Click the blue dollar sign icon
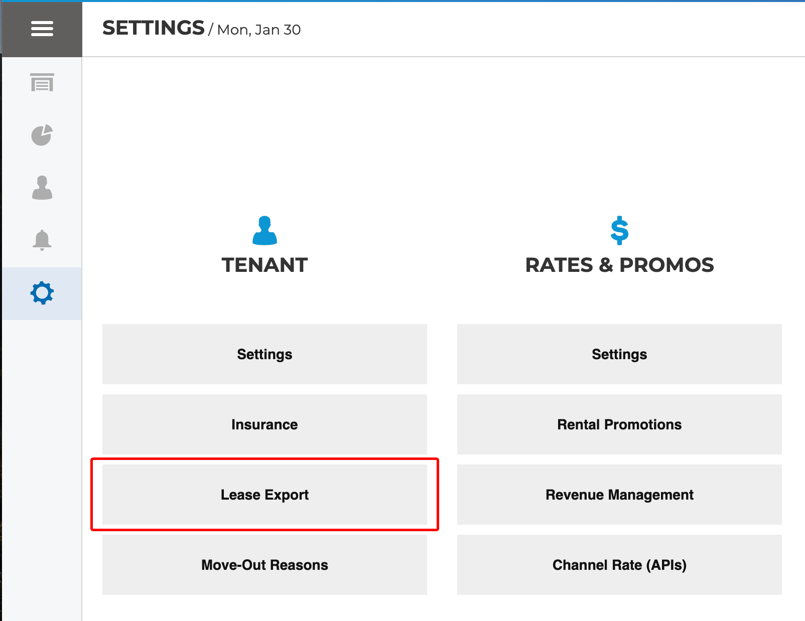Screen dimensions: 805x621 [x=619, y=230]
